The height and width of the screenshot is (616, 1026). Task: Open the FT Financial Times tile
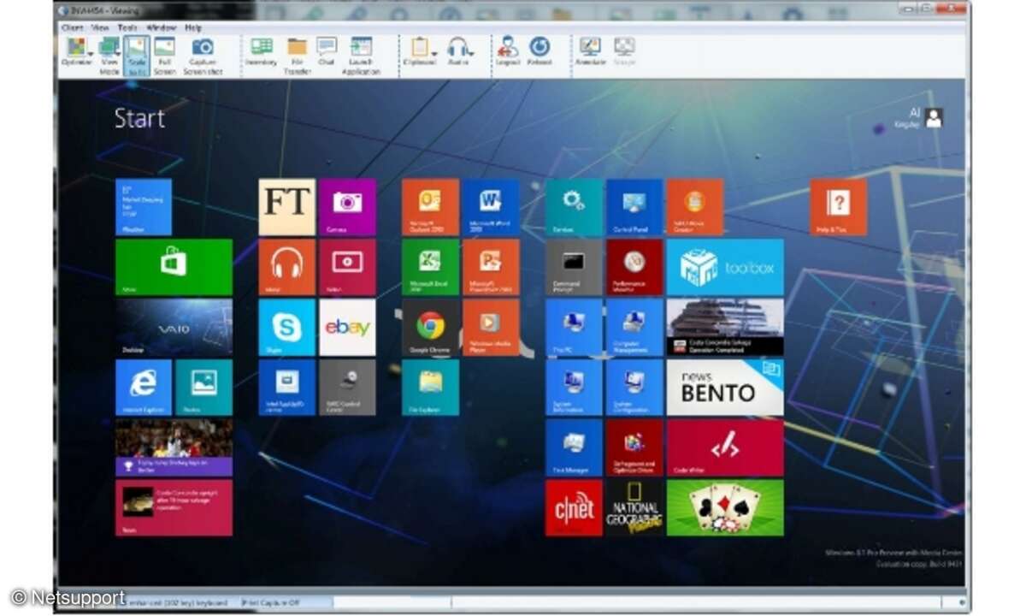287,207
